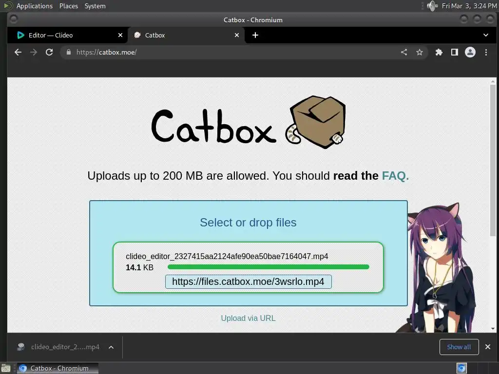499x374 pixels.
Task: Toggle the side panel icon
Action: tap(455, 52)
